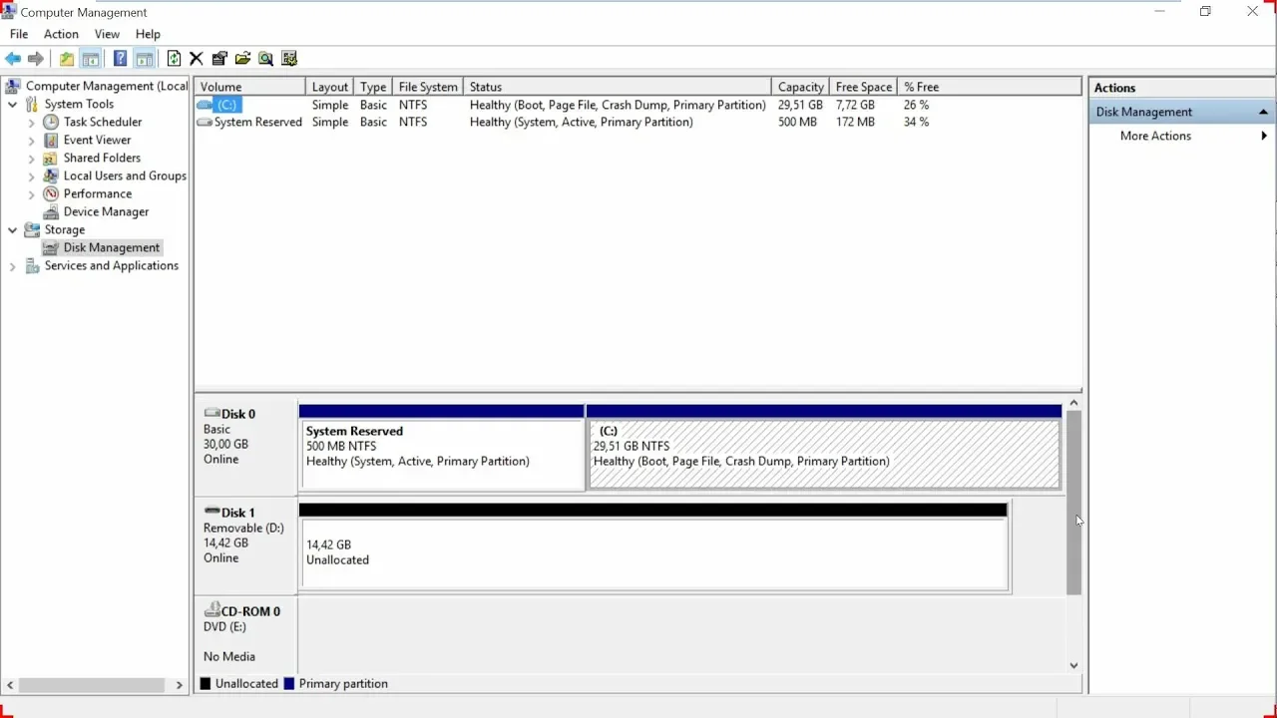Click More Actions in the Actions pane
The image size is (1277, 718).
pyautogui.click(x=1155, y=136)
